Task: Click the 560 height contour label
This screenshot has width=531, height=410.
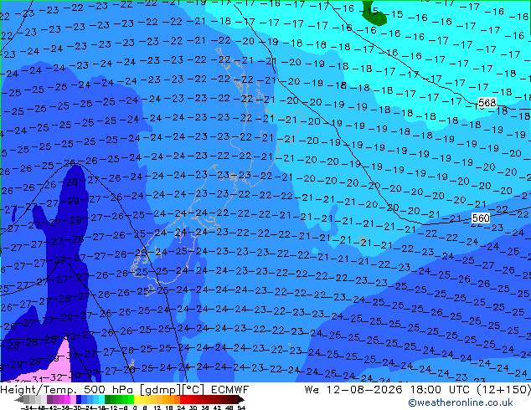Action: point(481,218)
